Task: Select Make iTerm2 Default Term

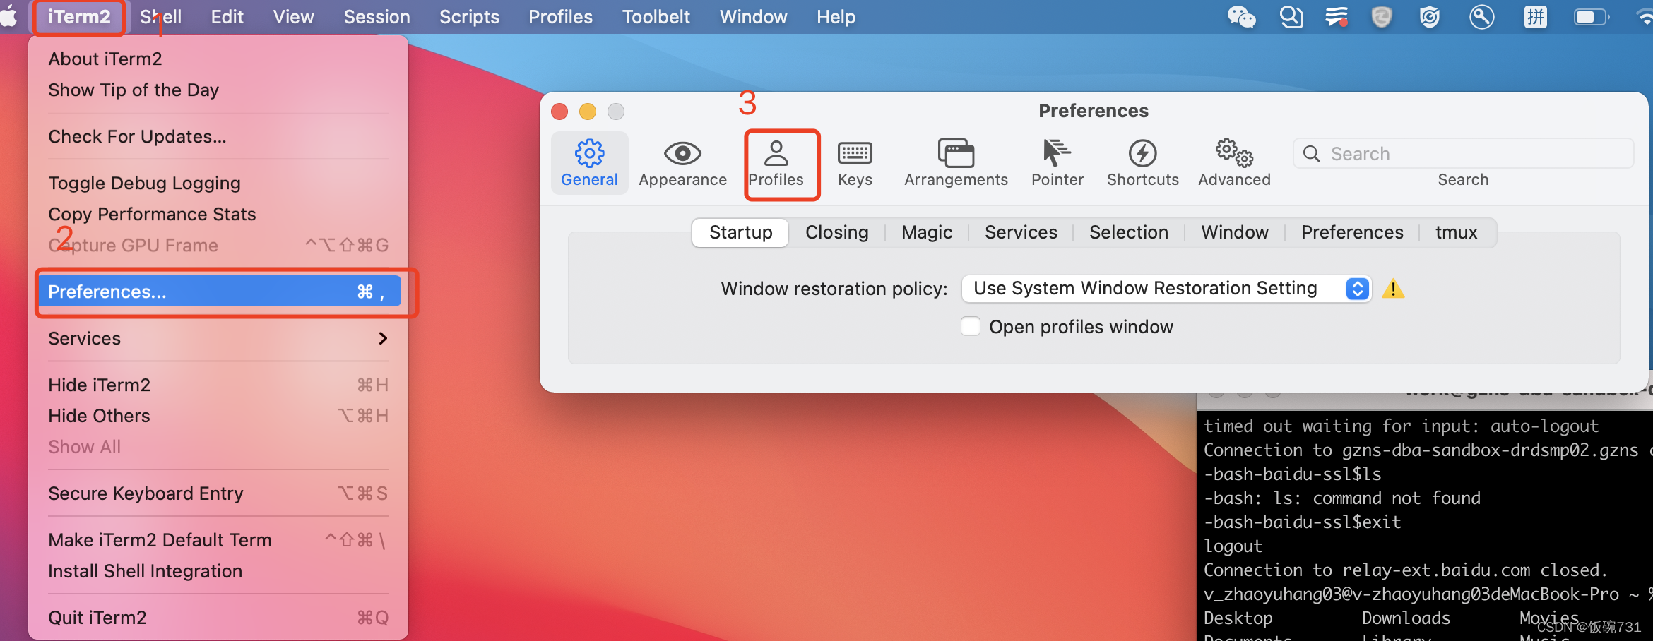Action: [160, 539]
